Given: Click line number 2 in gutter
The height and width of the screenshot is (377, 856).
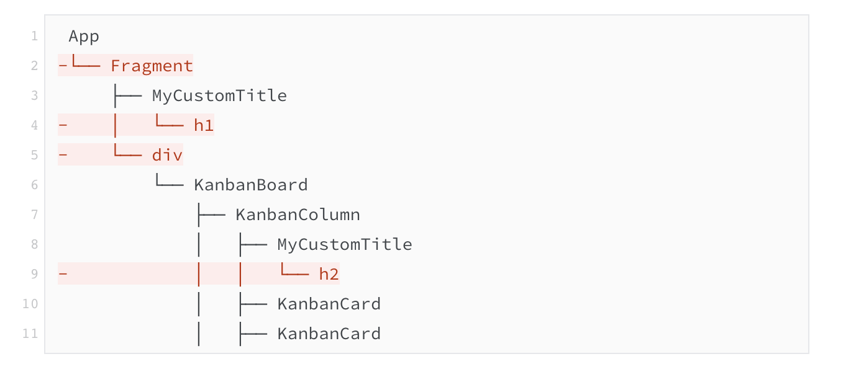Looking at the screenshot, I should click(x=34, y=66).
